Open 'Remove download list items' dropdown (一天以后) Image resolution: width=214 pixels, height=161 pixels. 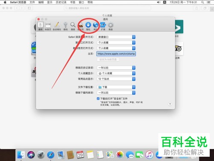pyautogui.click(x=116, y=92)
